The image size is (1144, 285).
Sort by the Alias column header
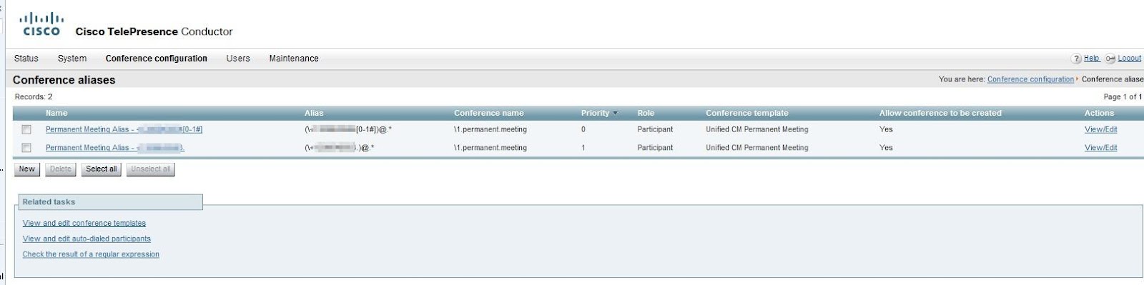(314, 114)
